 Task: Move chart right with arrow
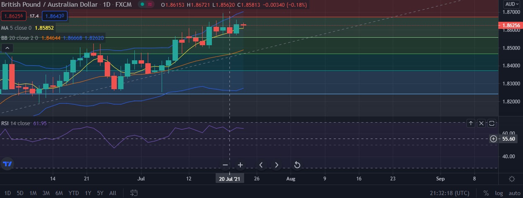[x=276, y=165]
